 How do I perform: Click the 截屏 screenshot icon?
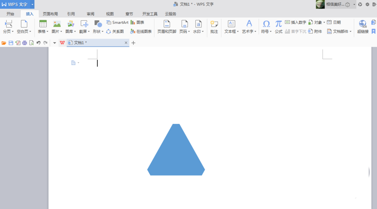click(x=84, y=24)
